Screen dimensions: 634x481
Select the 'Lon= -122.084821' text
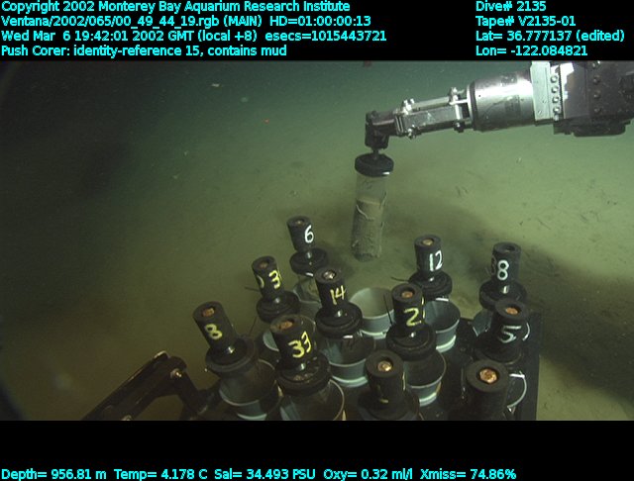pyautogui.click(x=531, y=50)
